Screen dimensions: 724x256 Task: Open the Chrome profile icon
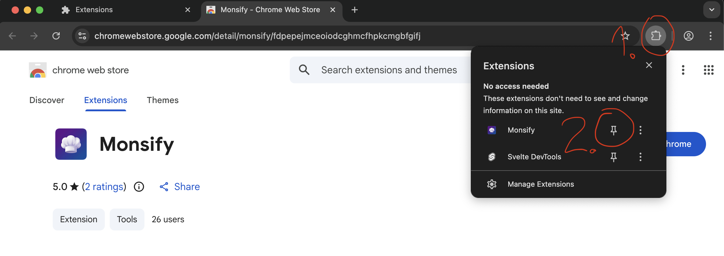pyautogui.click(x=689, y=36)
